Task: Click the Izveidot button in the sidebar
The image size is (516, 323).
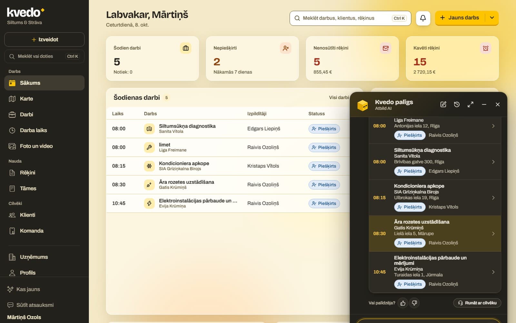Action: [x=45, y=39]
